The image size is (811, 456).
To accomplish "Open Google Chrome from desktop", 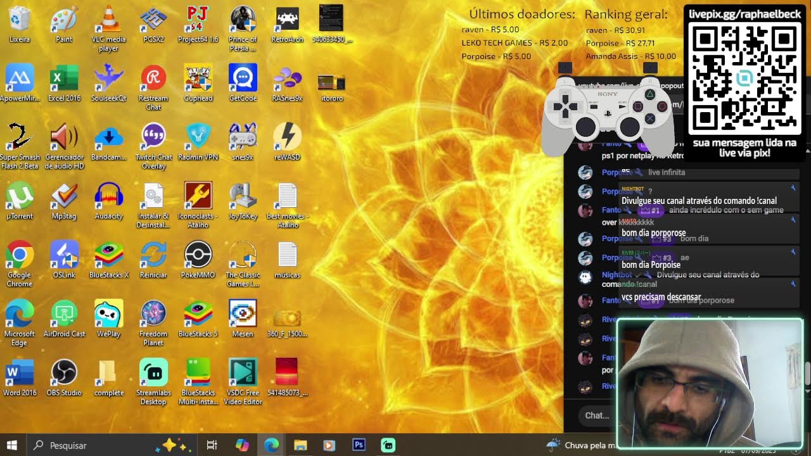I will (20, 265).
